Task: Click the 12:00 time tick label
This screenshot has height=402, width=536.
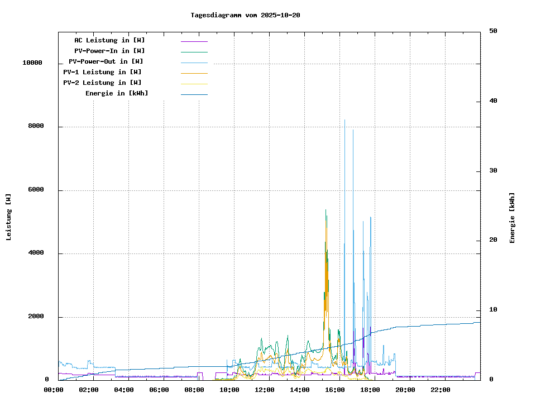Action: pos(264,390)
